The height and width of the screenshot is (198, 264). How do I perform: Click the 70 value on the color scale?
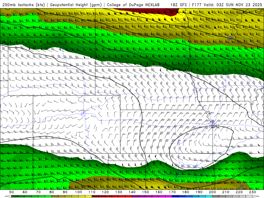point(38,192)
